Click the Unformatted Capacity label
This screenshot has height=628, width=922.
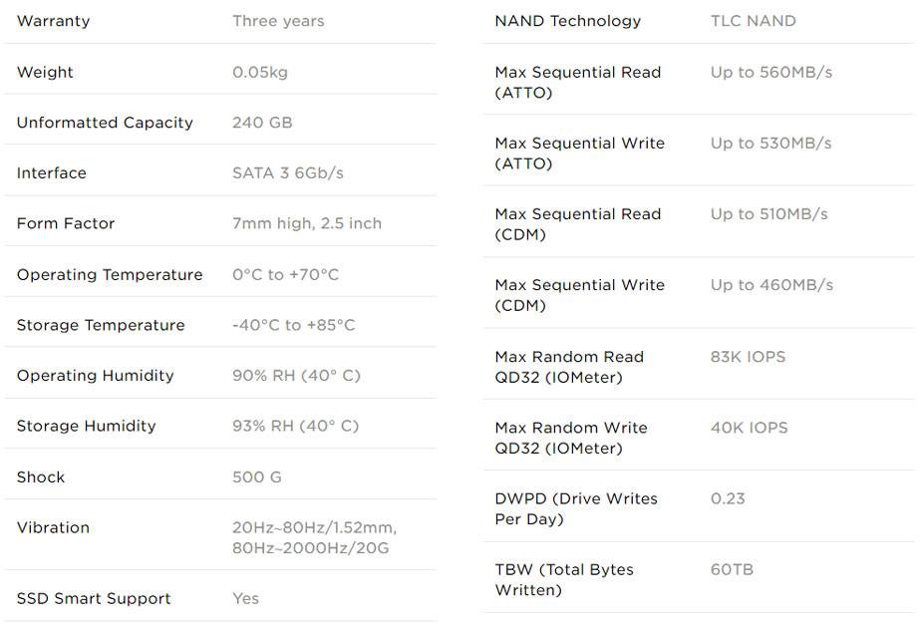click(x=105, y=123)
